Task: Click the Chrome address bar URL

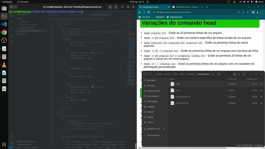Action: 173,12
